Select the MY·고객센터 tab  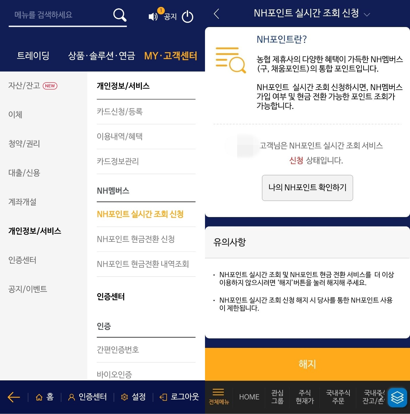click(x=171, y=55)
